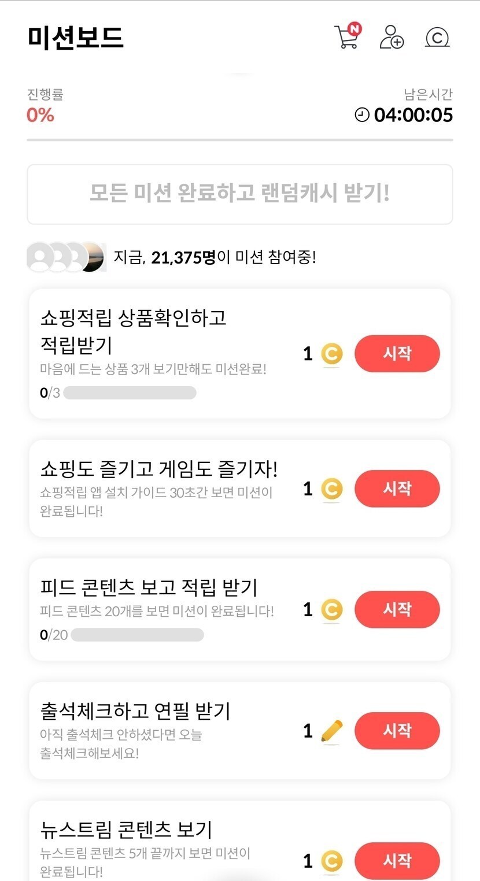The width and height of the screenshot is (480, 881).
Task: Tap the coin icon on feed content mission
Action: [331, 609]
